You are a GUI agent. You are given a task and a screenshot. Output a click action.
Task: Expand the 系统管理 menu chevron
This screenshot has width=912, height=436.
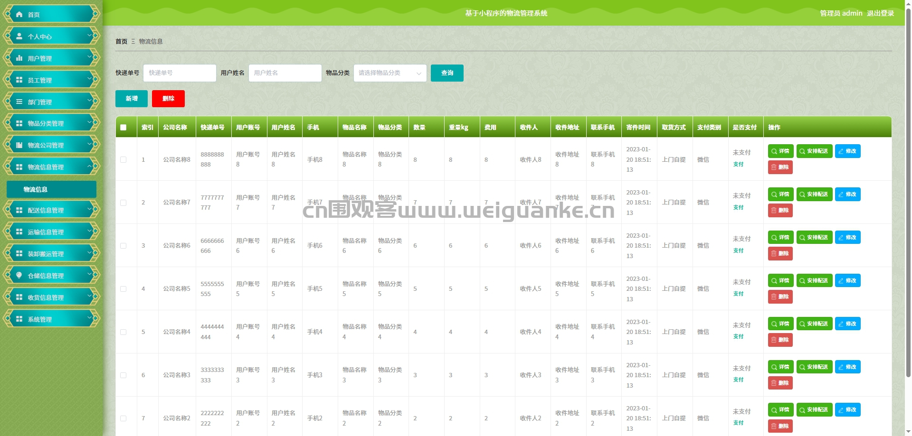point(90,319)
